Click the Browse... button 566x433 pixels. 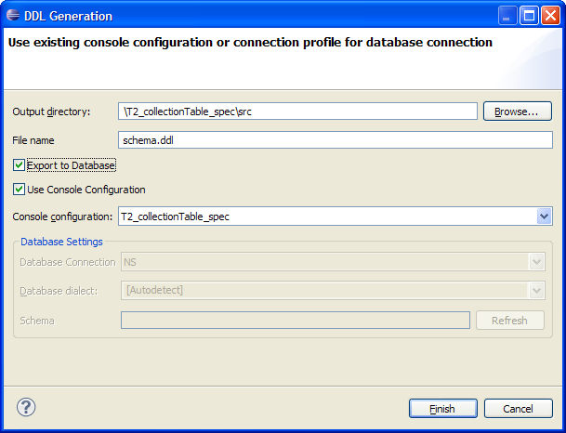[518, 112]
